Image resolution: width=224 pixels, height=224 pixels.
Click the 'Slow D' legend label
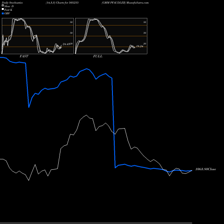pyautogui.click(x=9, y=6)
